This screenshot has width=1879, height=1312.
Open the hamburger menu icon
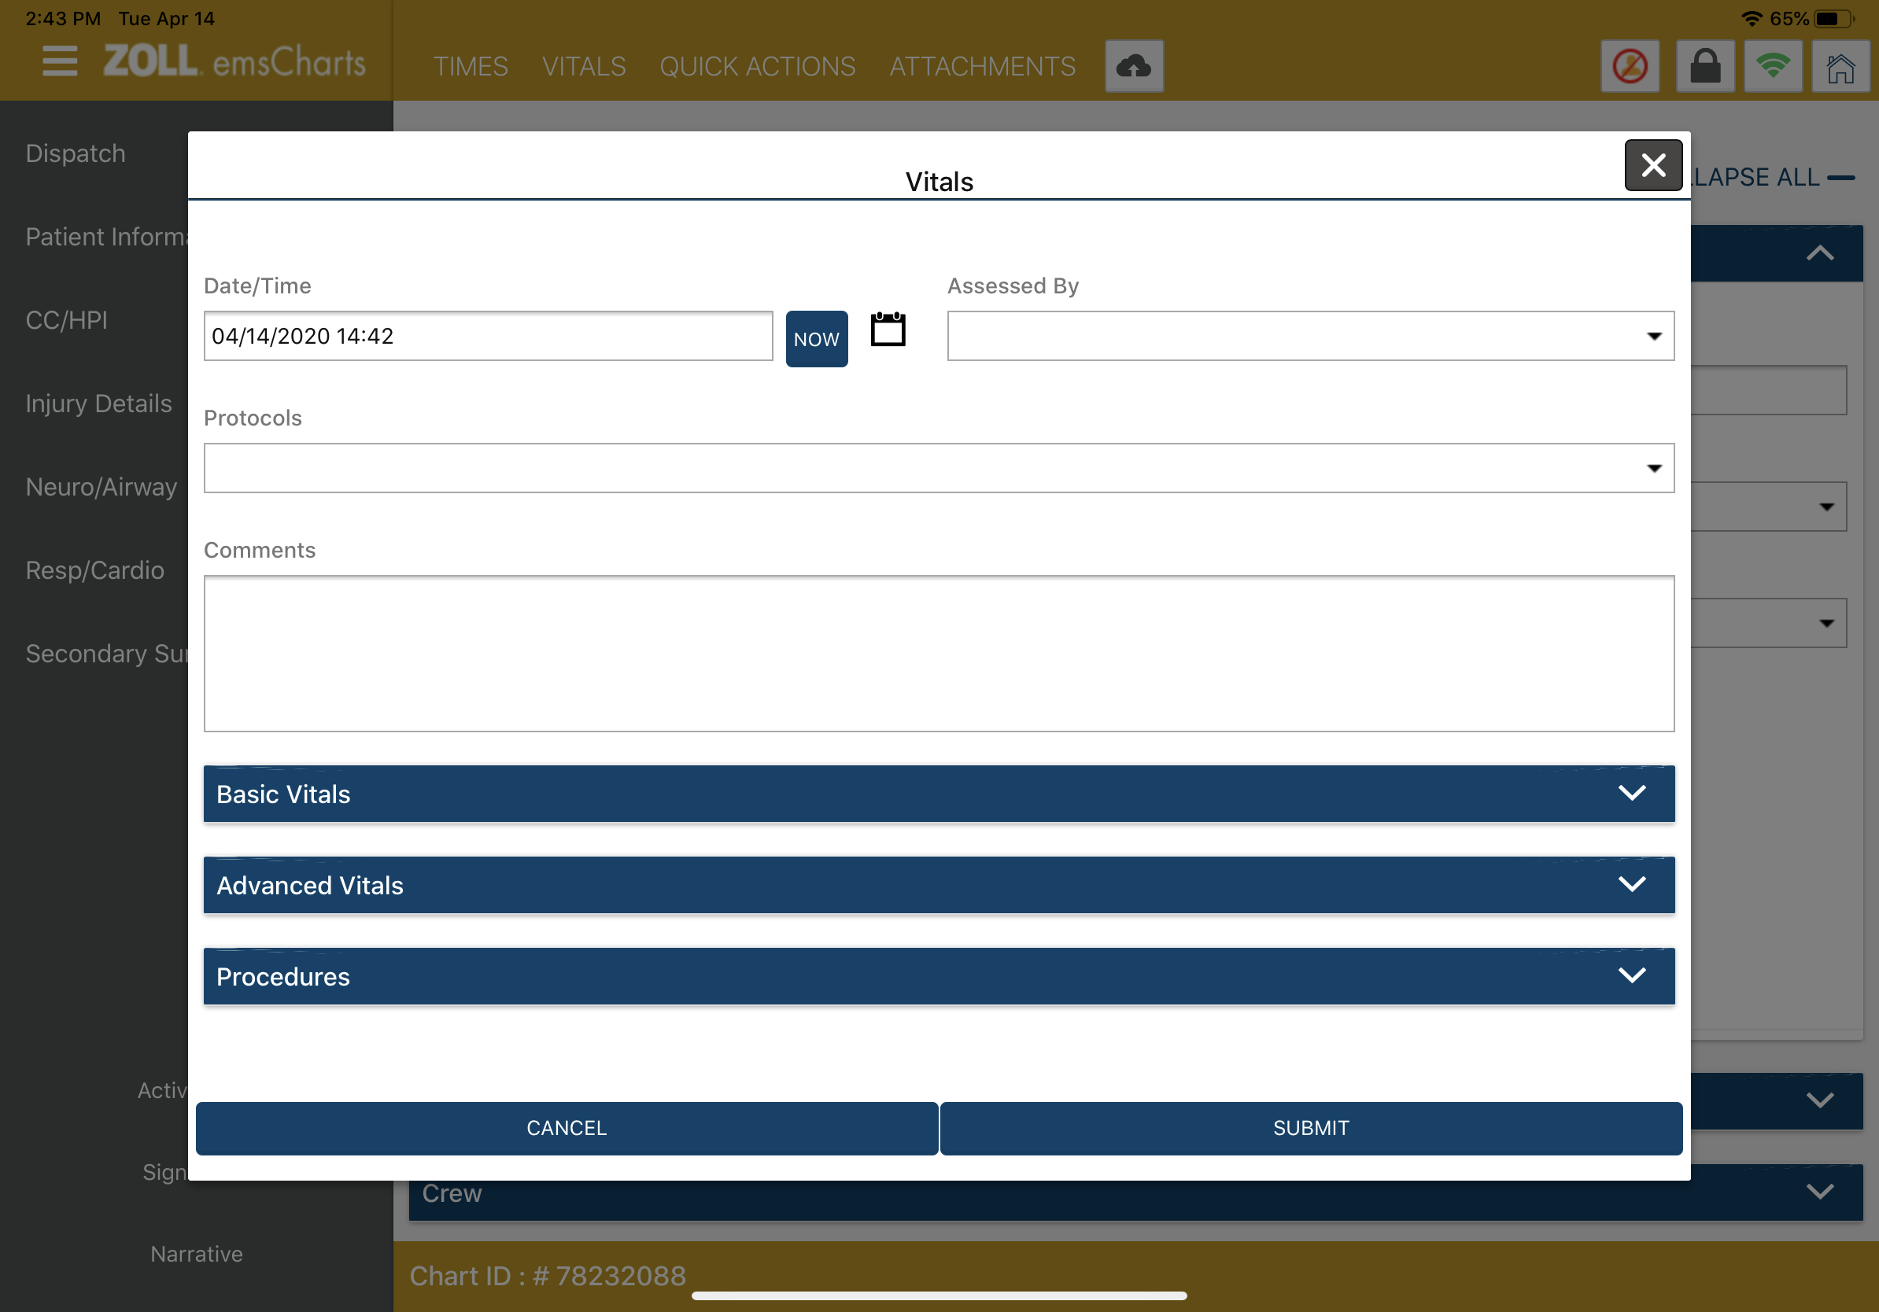coord(60,61)
